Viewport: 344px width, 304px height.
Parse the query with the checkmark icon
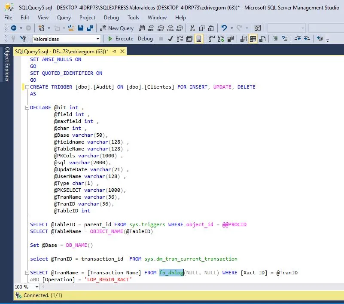point(170,39)
